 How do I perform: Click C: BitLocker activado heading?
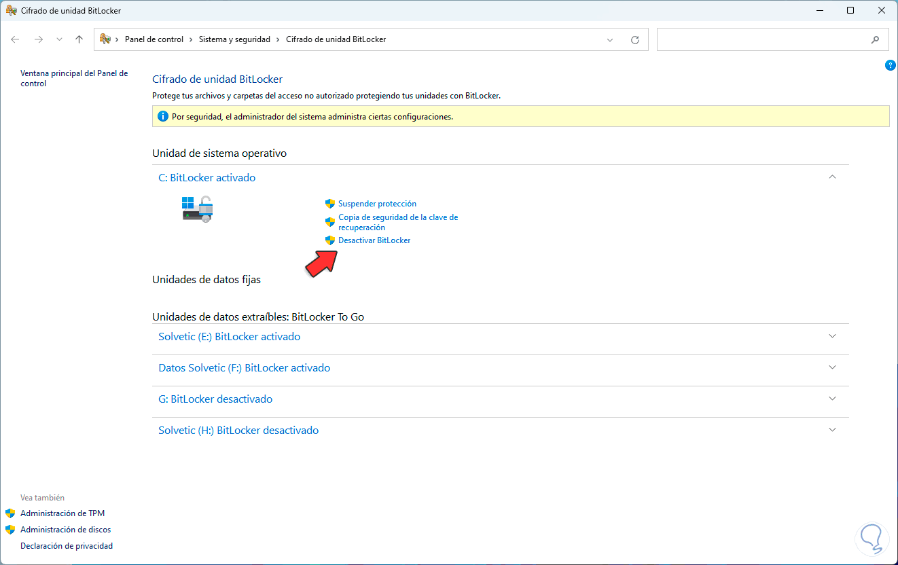click(x=207, y=178)
